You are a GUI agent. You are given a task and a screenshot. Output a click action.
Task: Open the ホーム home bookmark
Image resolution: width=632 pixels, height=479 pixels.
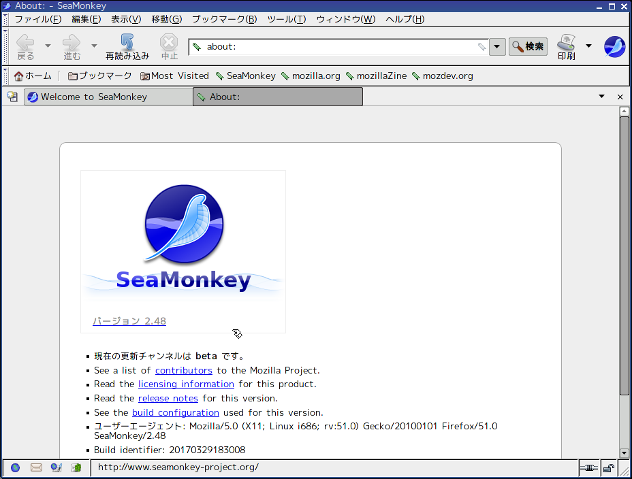pyautogui.click(x=33, y=76)
